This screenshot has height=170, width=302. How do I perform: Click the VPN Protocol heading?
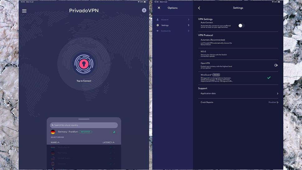[x=205, y=35]
